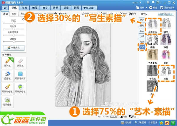Select the 时尚 effects category
This screenshot has width=177, height=126.
click(142, 41)
